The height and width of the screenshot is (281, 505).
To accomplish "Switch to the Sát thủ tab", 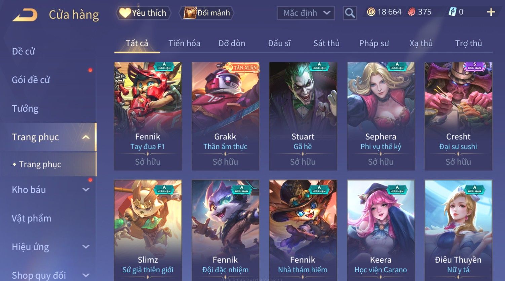I will pyautogui.click(x=326, y=43).
